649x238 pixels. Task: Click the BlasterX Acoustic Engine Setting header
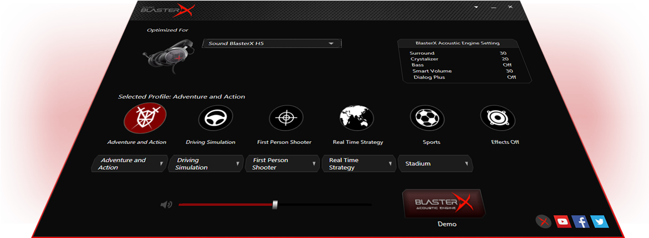tap(457, 43)
